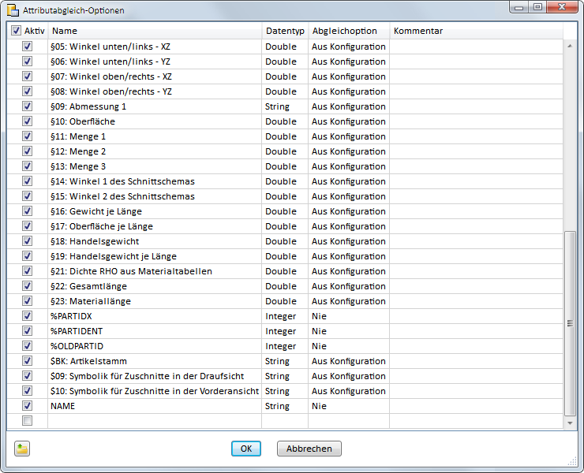Viewport: 584px width, 473px height.
Task: Click the resize grip in bottom-right corner
Action: pyautogui.click(x=572, y=461)
